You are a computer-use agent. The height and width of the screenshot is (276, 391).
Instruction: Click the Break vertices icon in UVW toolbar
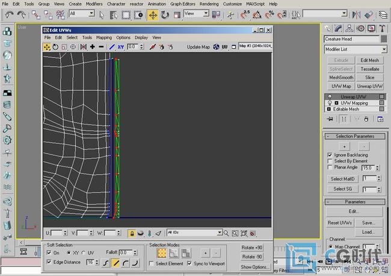[x=153, y=47]
